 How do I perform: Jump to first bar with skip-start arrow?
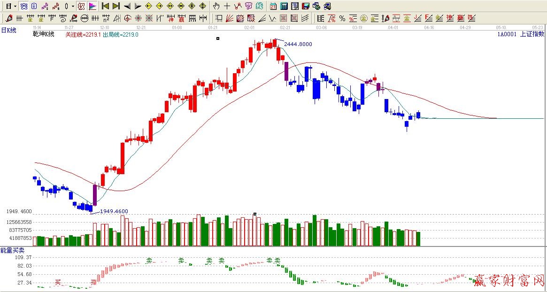point(106,6)
